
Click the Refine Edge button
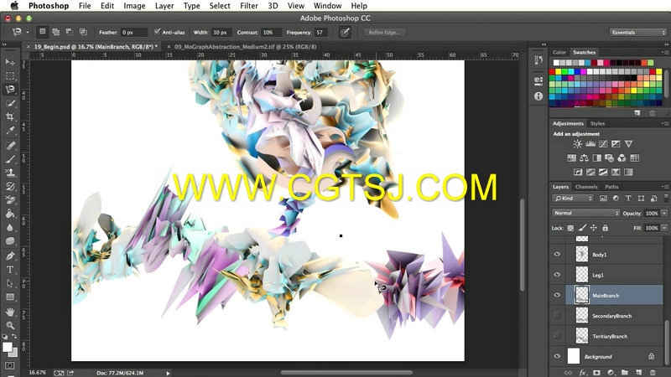point(384,33)
